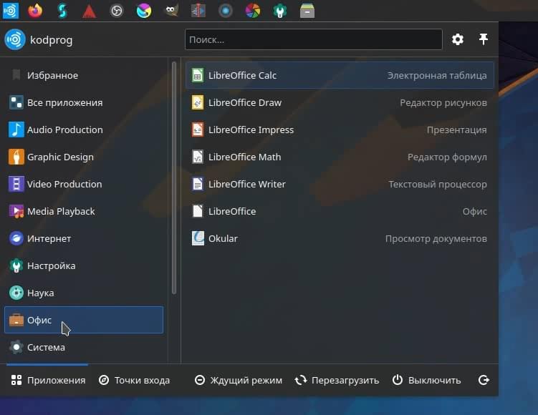This screenshot has width=538, height=415.
Task: Open Studio Controls teal S icon
Action: point(62,11)
